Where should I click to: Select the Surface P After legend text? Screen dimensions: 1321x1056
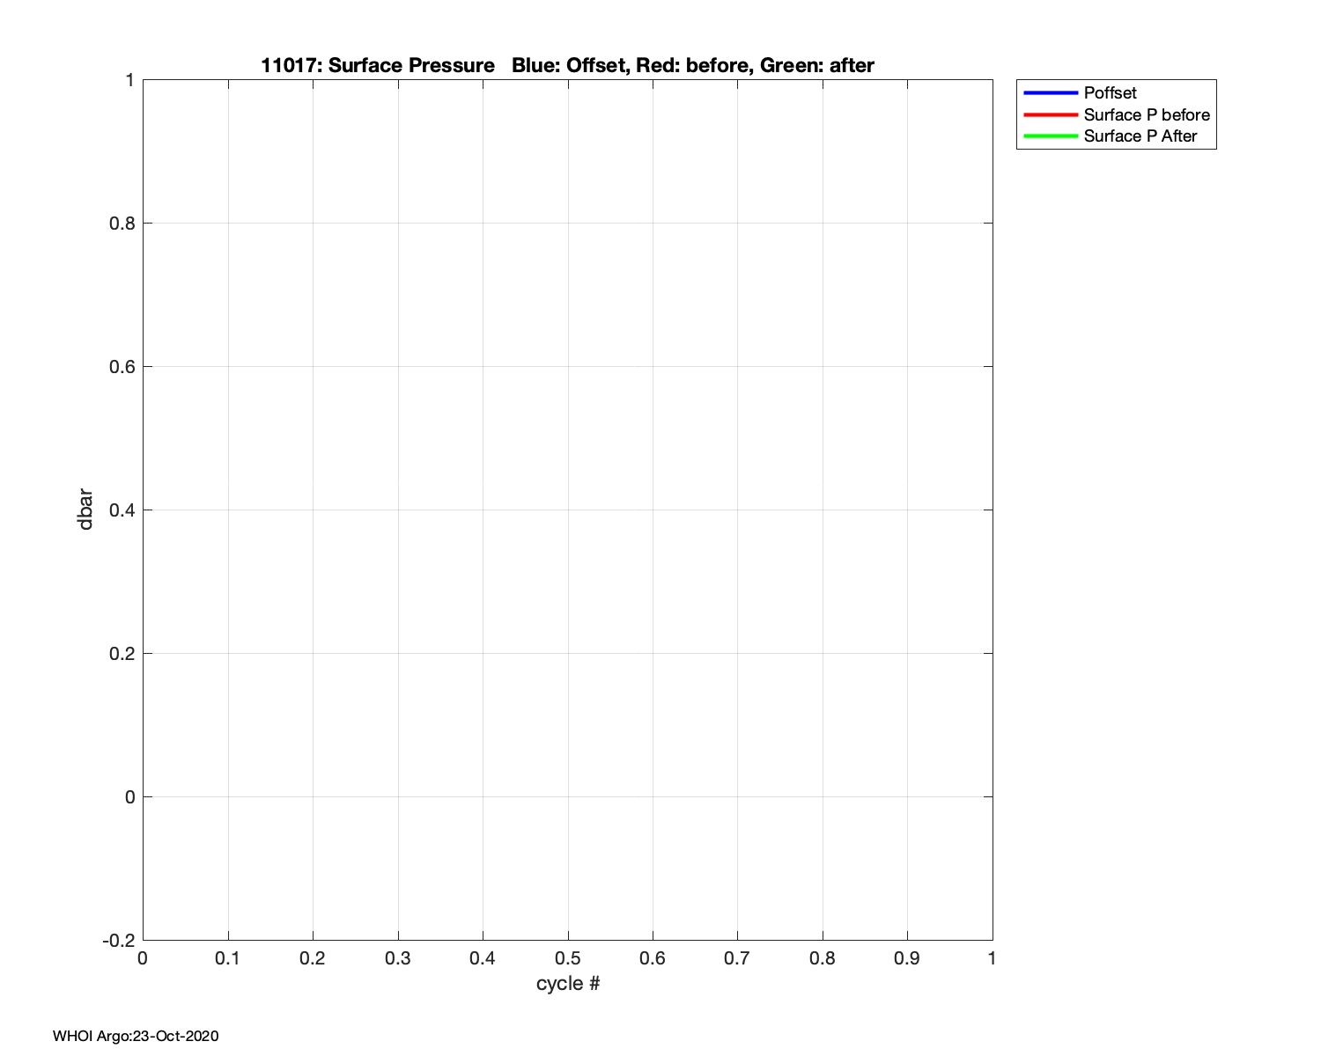click(1140, 136)
